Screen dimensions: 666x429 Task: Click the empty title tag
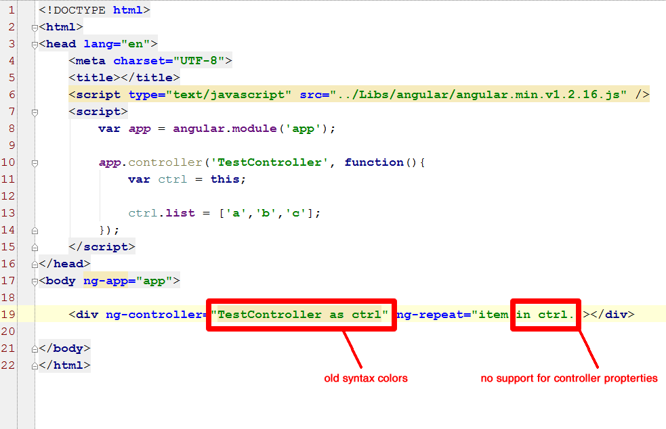pos(124,78)
